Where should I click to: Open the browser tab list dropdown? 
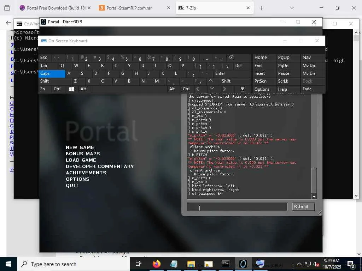click(292, 8)
